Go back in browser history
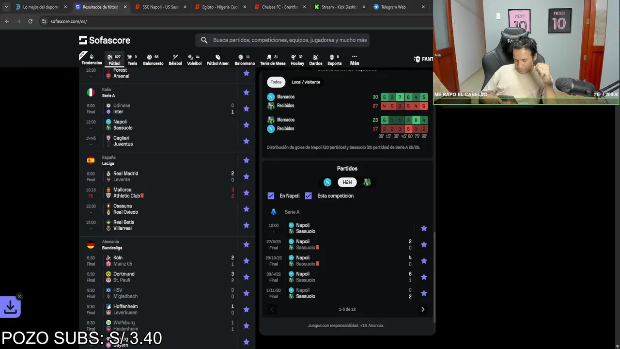620x349 pixels. click(7, 21)
